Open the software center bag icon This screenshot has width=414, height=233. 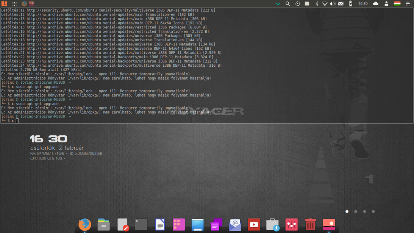273,225
